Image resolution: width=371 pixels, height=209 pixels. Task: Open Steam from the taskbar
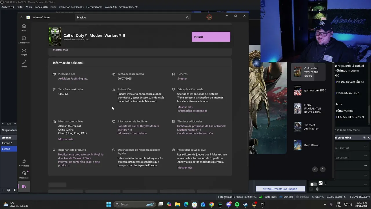click(x=245, y=204)
